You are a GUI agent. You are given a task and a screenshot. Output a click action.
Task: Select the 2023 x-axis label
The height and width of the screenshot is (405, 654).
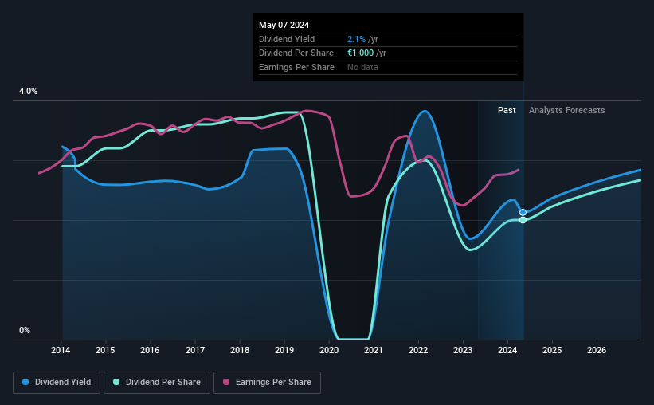pyautogui.click(x=463, y=350)
